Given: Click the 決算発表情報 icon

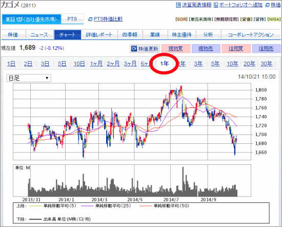Looking at the screenshot, I should (x=178, y=5).
